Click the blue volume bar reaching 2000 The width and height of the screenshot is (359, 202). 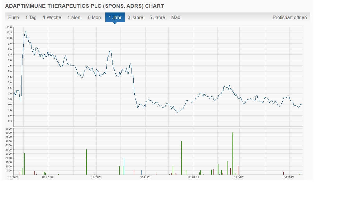[124, 166]
